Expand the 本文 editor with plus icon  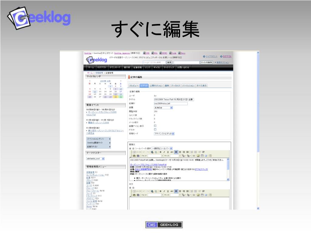pos(130,187)
